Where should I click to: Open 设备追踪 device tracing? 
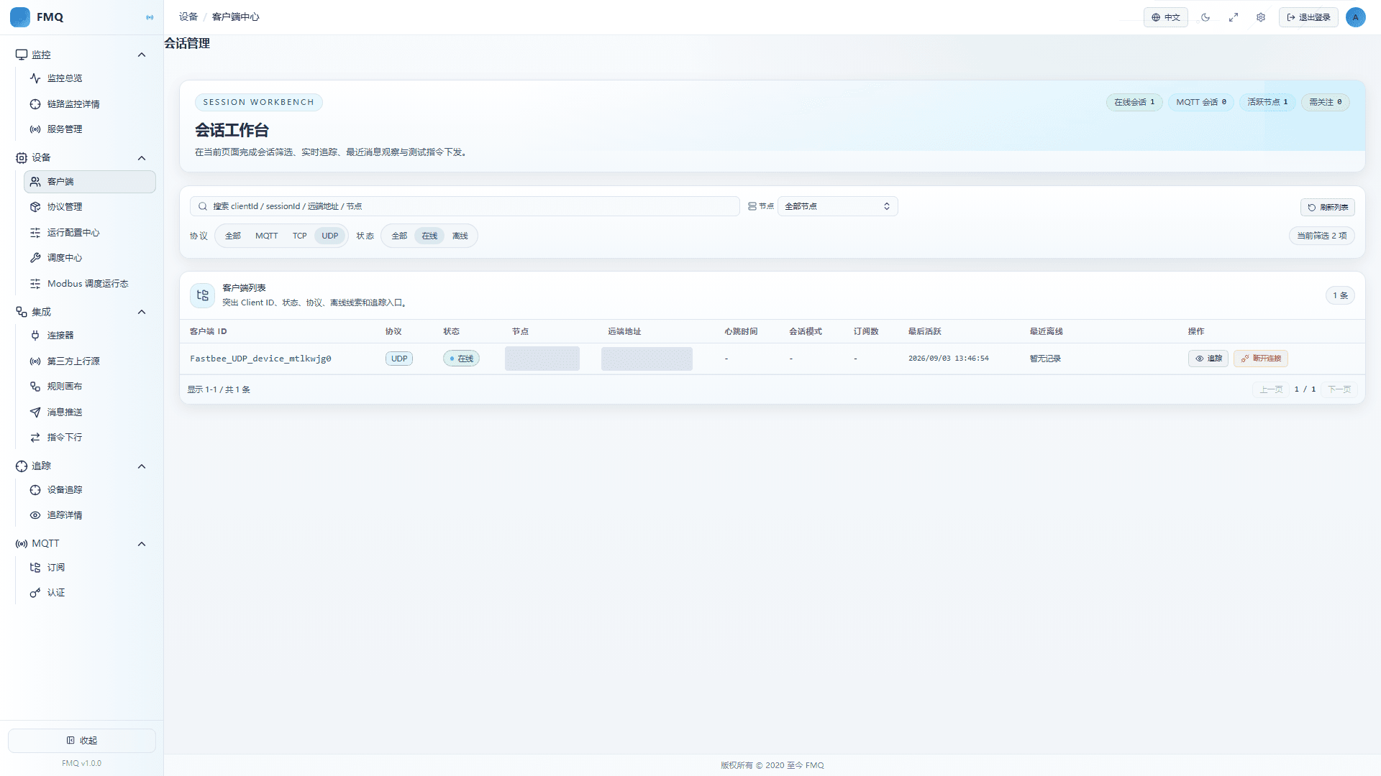pyautogui.click(x=89, y=490)
